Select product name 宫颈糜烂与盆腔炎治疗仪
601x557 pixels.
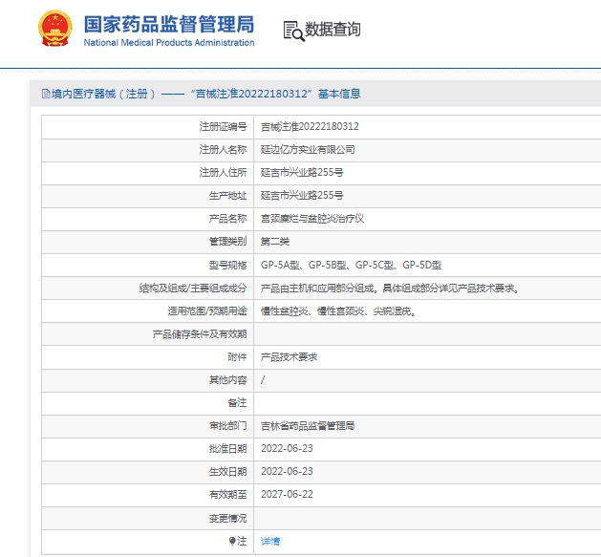click(312, 219)
